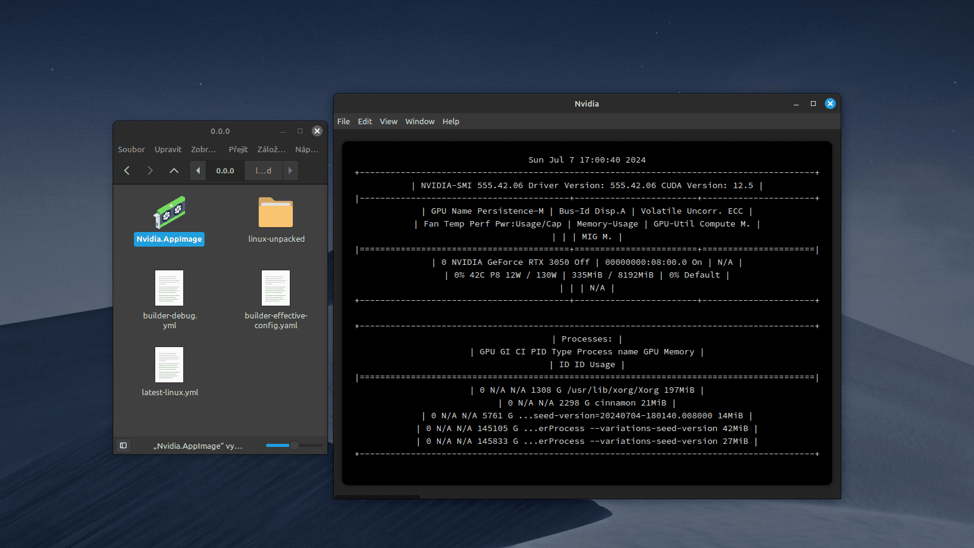Open Přejít menu in file manager
Image resolution: width=974 pixels, height=548 pixels.
238,149
